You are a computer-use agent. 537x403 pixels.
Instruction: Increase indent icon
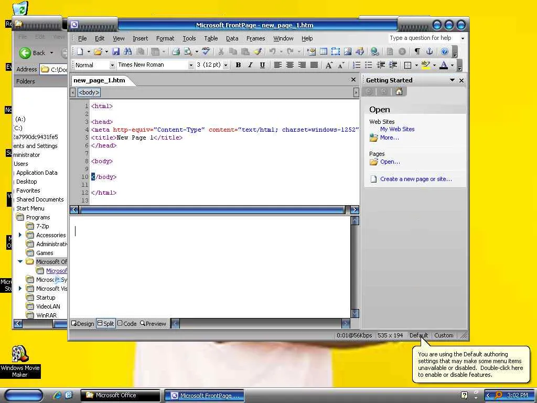coord(393,65)
